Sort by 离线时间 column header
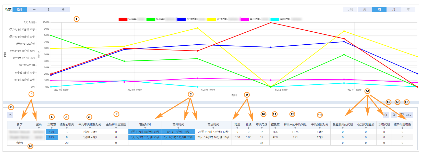The width and height of the screenshot is (434, 153). [213, 125]
